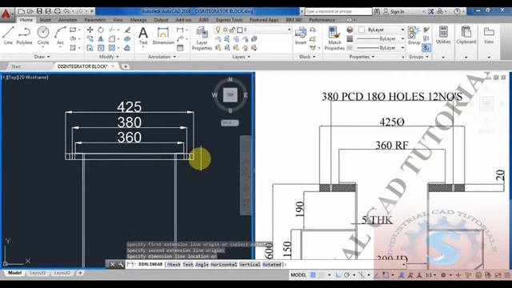Switch to the Layout1 tab
Image resolution: width=512 pixels, height=288 pixels.
point(38,273)
